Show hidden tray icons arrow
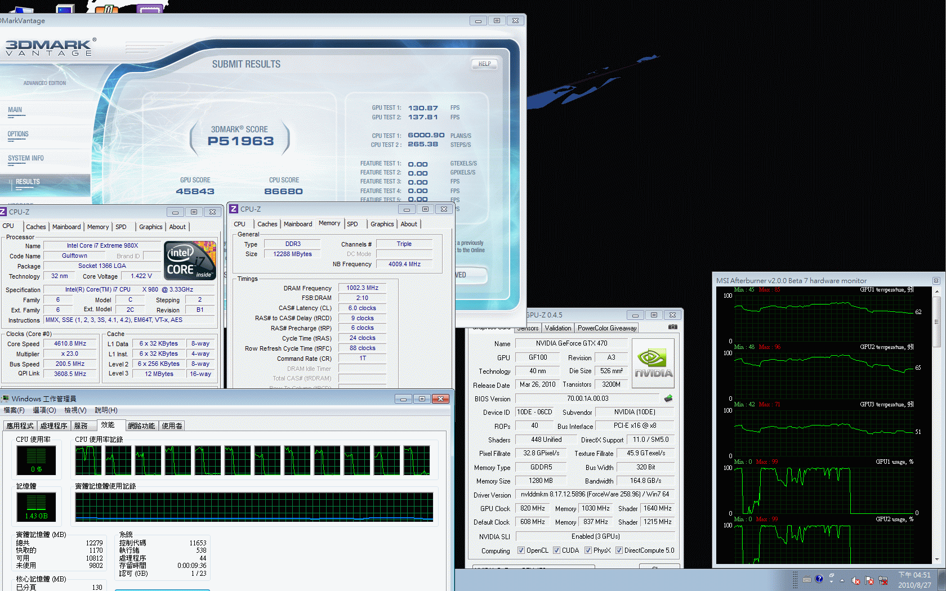Image resolution: width=946 pixels, height=591 pixels. [842, 580]
